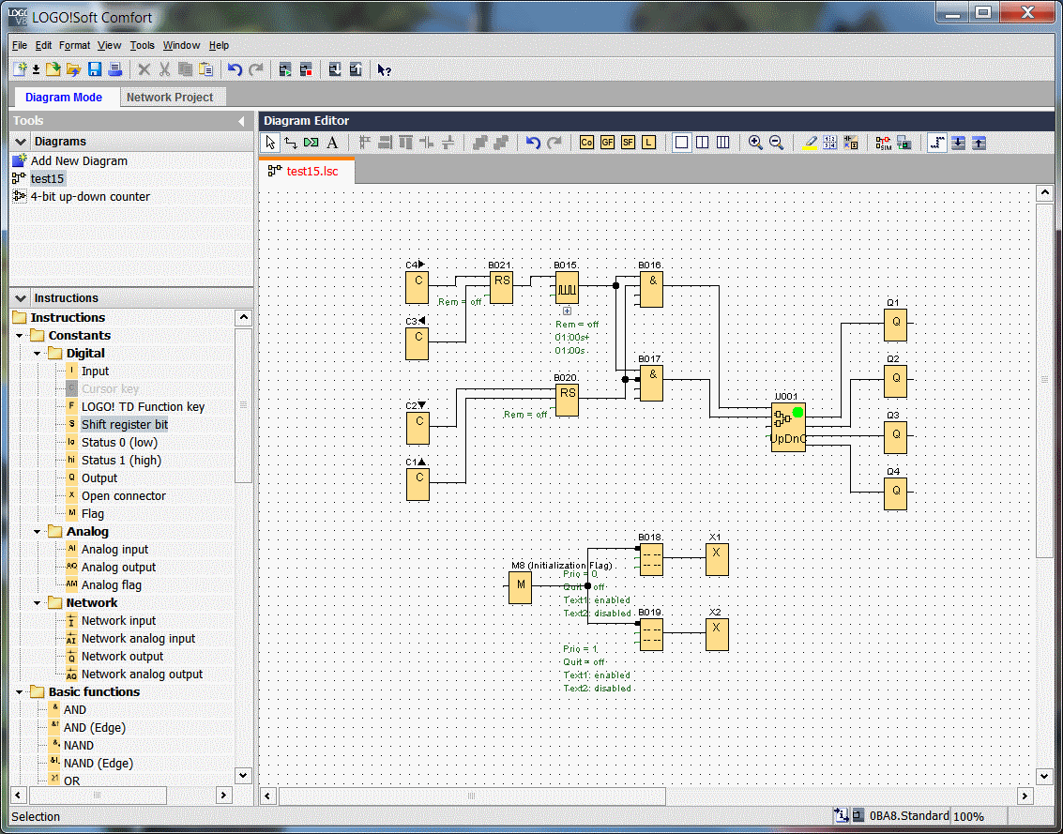This screenshot has width=1063, height=834.
Task: Click the 0BA8.Standard status bar entry
Action: click(x=908, y=816)
